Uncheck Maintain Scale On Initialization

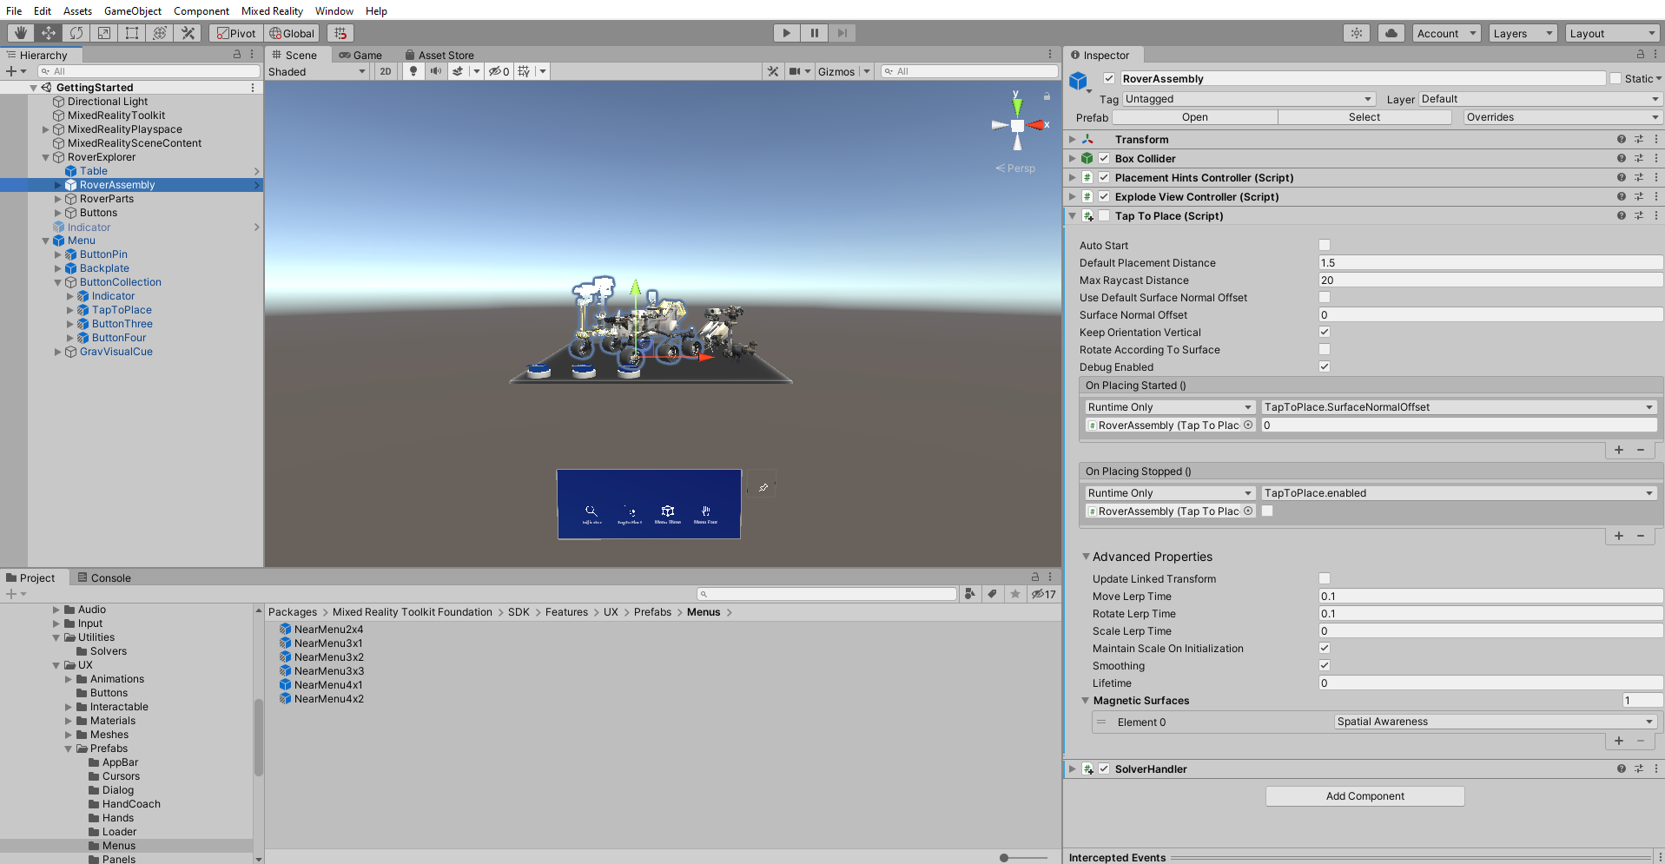1325,648
